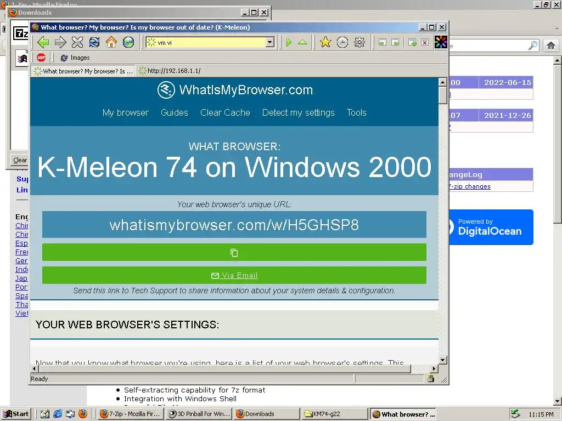
Task: Click the Firefox search magnifier icon
Action: (x=533, y=45)
